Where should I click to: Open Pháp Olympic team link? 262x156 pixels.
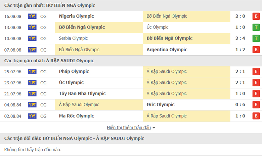click(74, 71)
